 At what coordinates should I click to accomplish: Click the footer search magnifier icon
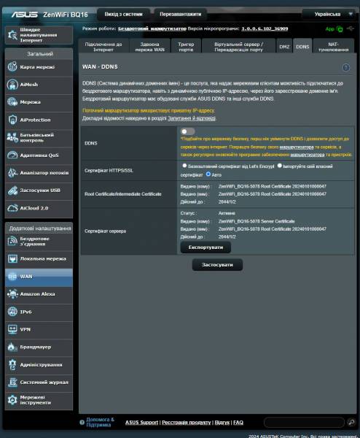click(351, 422)
